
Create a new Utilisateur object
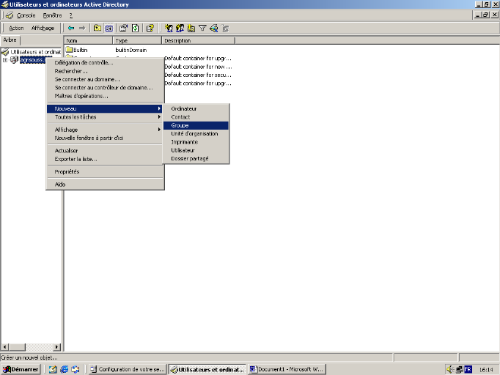[x=196, y=150]
